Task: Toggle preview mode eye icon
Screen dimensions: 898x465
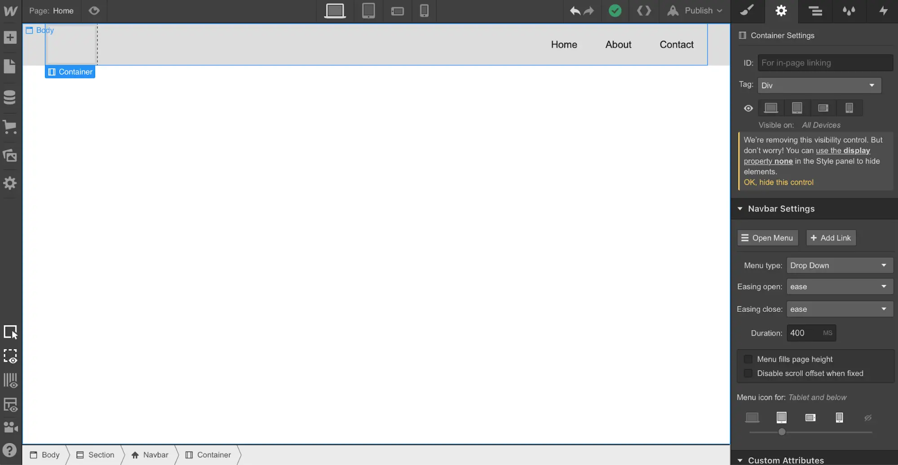Action: (x=94, y=10)
